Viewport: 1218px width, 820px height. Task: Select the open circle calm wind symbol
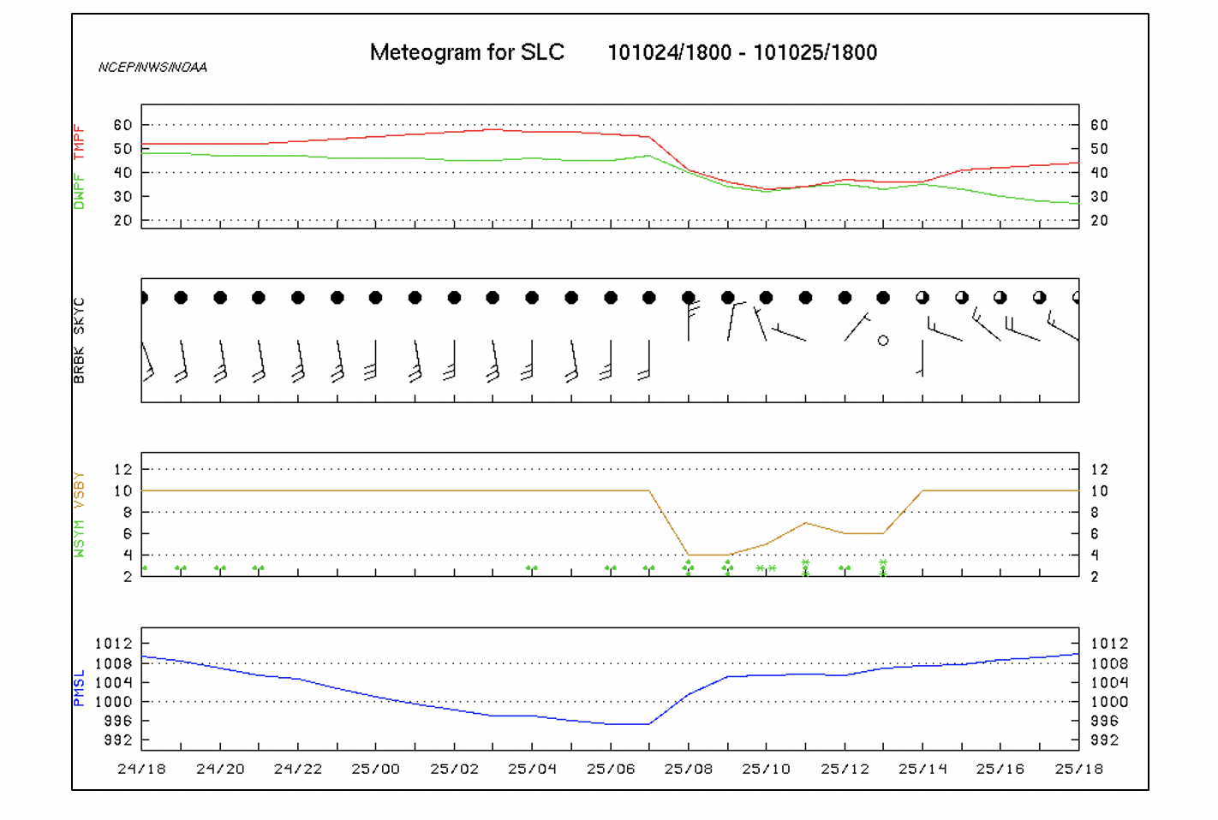(x=882, y=340)
